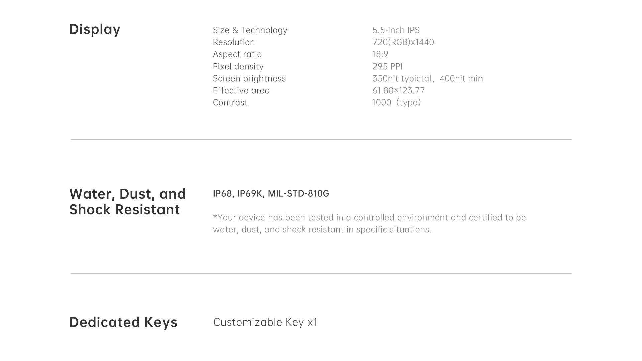Click the Water, Dust, and Shock Resistant heading

pos(127,202)
